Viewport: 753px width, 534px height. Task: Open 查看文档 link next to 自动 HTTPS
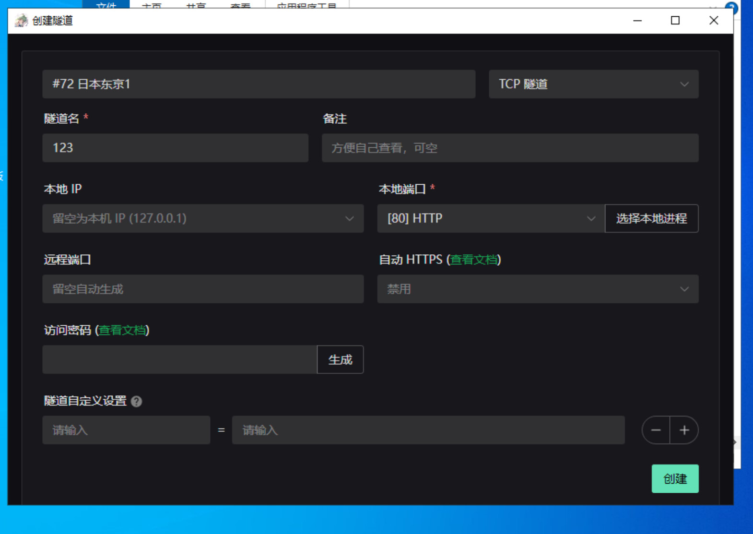[x=473, y=260]
